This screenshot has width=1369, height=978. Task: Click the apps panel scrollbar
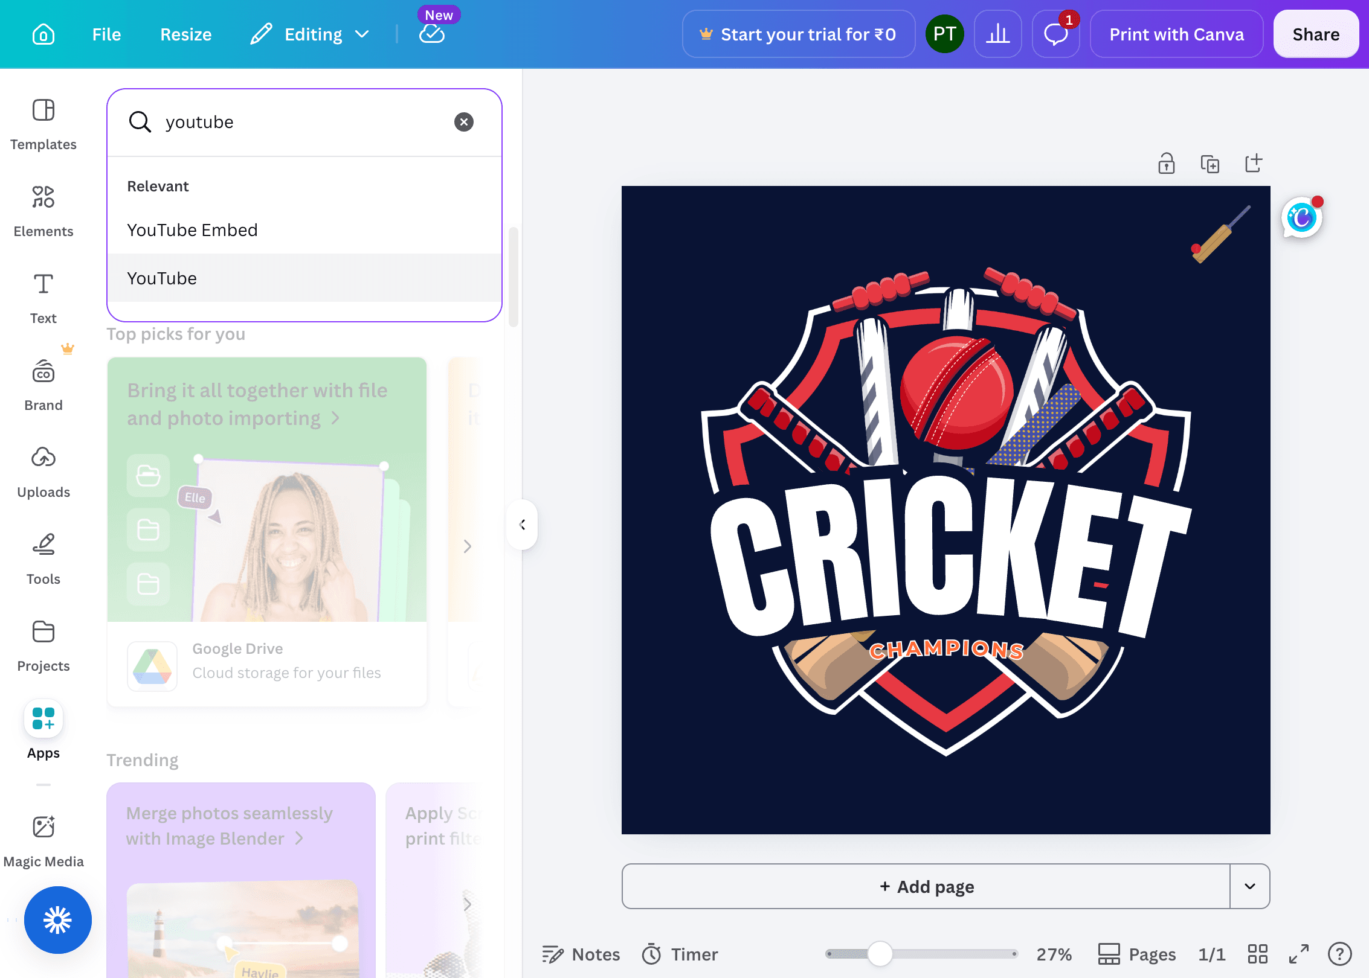coord(514,276)
